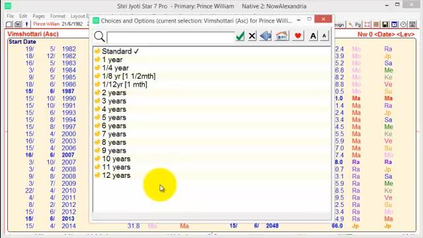Image resolution: width=423 pixels, height=238 pixels.
Task: Click the Start Date column header
Action: [22, 42]
